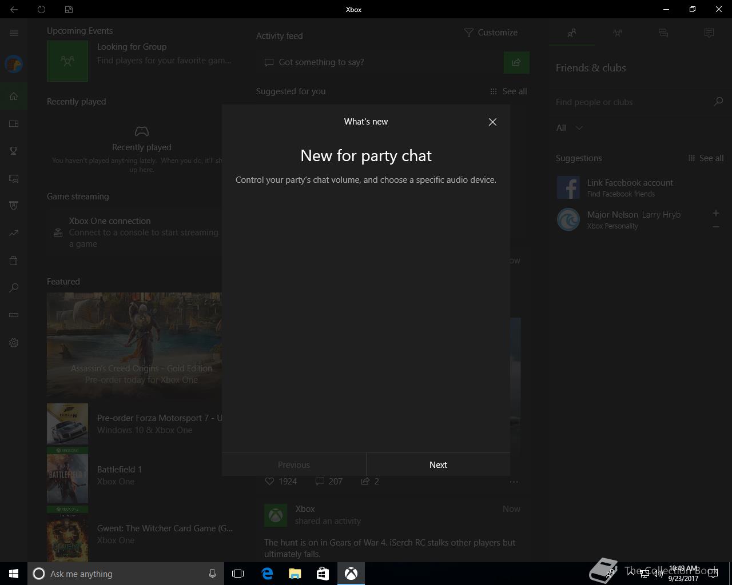Open Trending arrow icon in sidebar
Screen dimensions: 732x585
tap(14, 233)
